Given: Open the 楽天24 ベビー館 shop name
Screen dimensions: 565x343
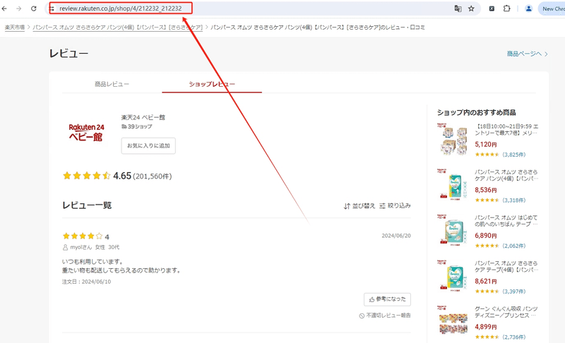Looking at the screenshot, I should tap(143, 117).
